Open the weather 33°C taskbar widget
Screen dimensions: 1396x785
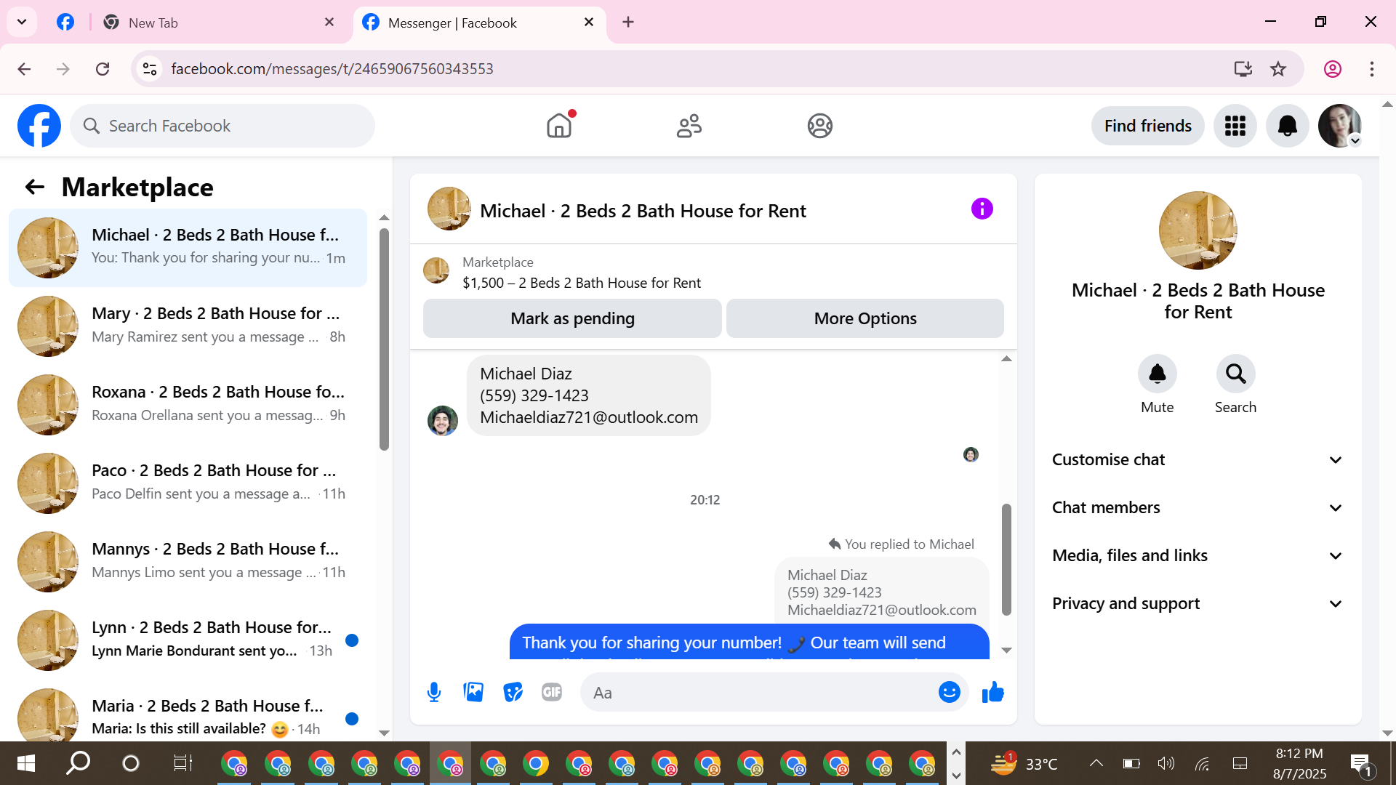point(1024,763)
